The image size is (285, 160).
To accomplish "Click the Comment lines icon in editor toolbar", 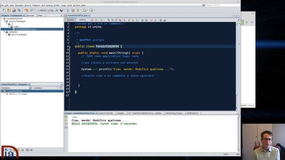I will pos(161,20).
